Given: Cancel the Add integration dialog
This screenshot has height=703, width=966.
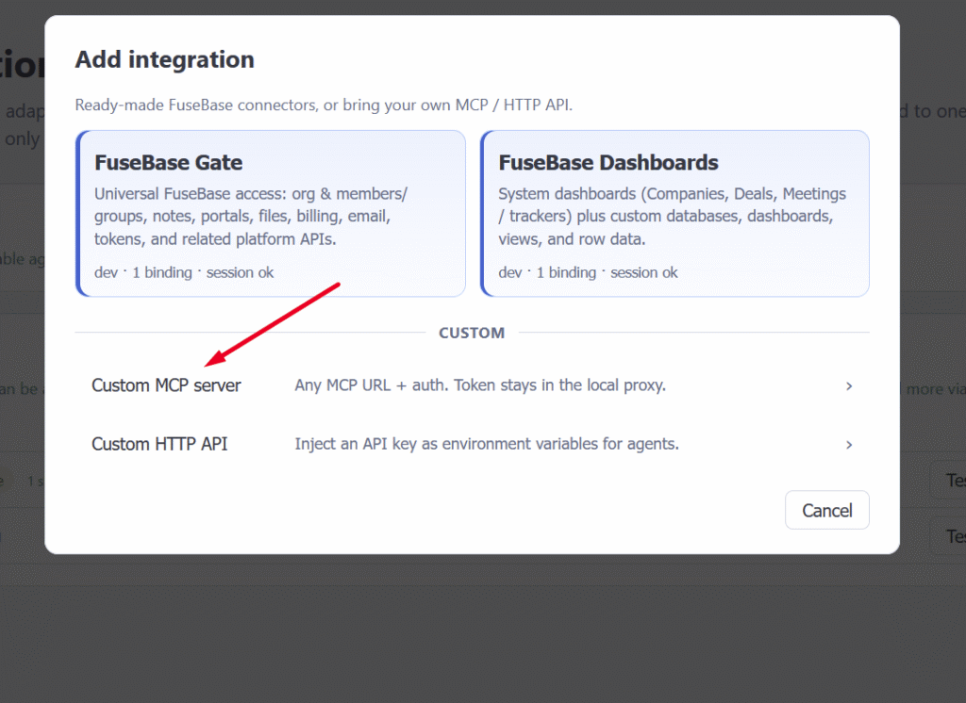Looking at the screenshot, I should (x=826, y=510).
